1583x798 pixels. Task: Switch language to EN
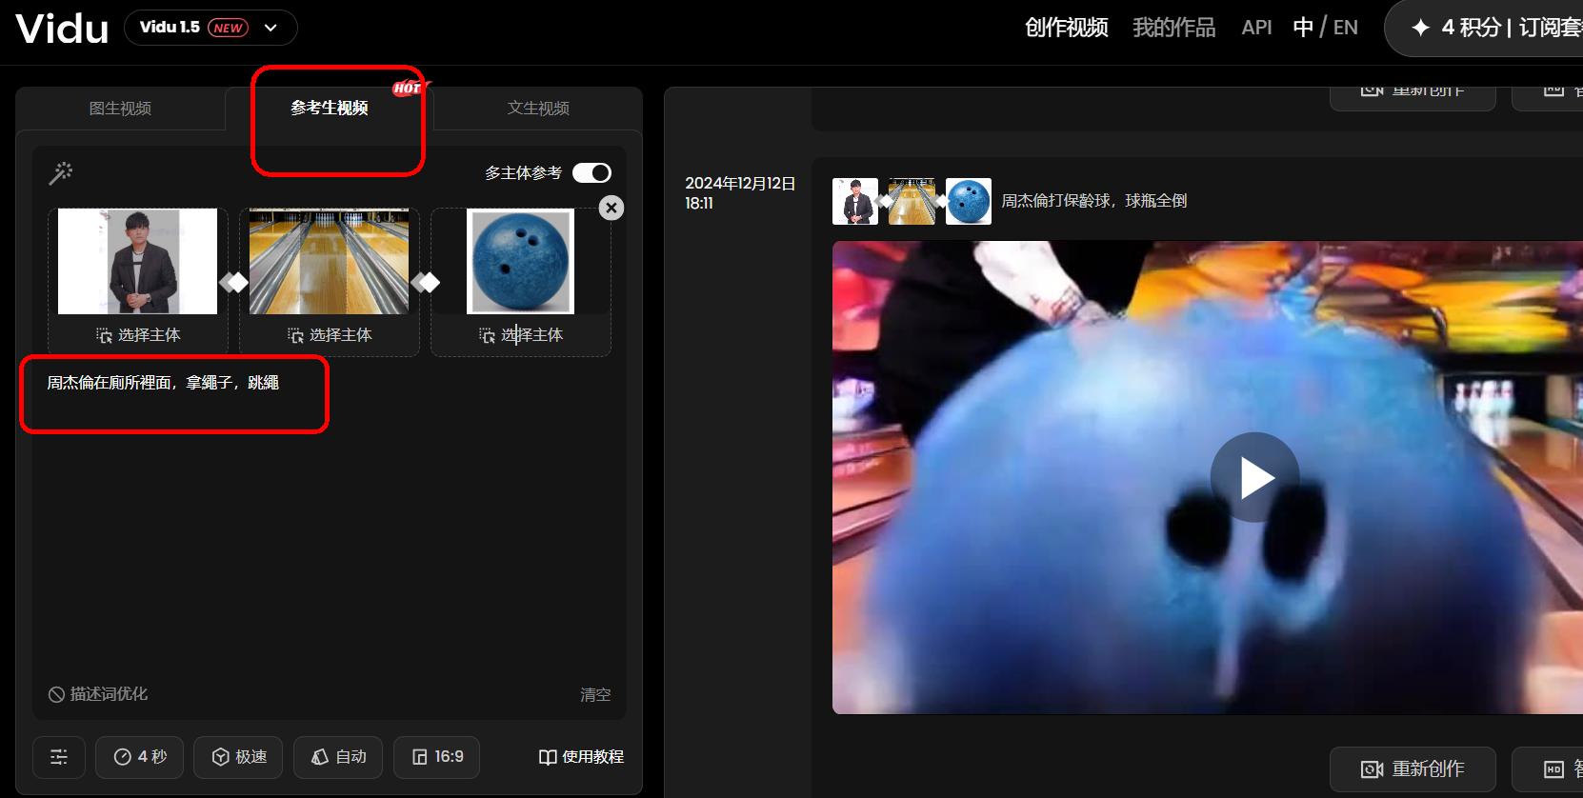(1346, 28)
